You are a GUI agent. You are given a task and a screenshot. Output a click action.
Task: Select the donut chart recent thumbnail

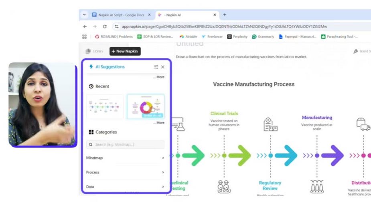point(146,106)
